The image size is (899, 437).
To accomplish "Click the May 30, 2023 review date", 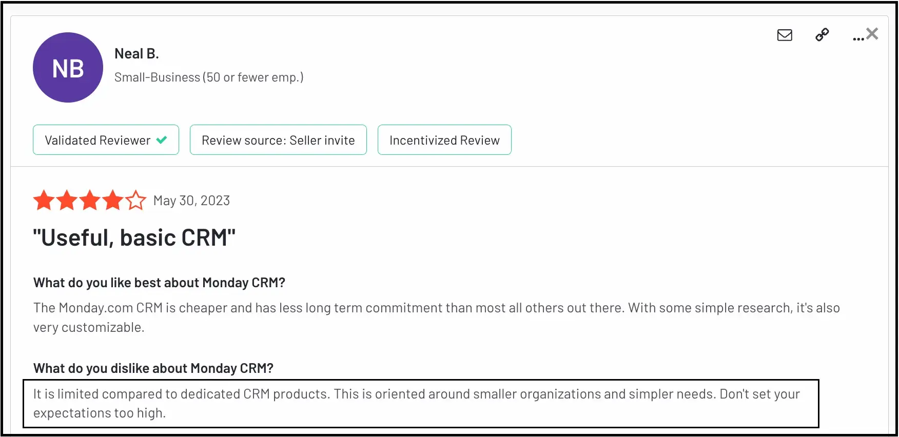I will [x=191, y=201].
